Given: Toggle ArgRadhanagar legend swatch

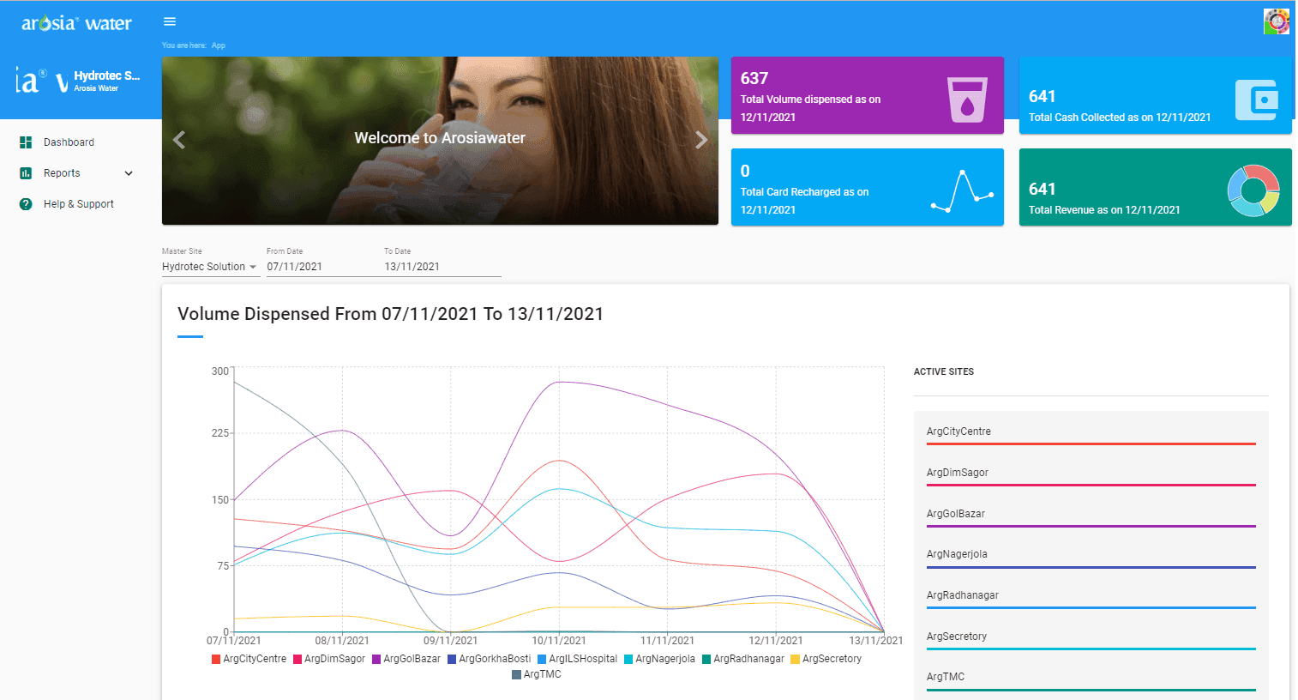Looking at the screenshot, I should pyautogui.click(x=706, y=659).
